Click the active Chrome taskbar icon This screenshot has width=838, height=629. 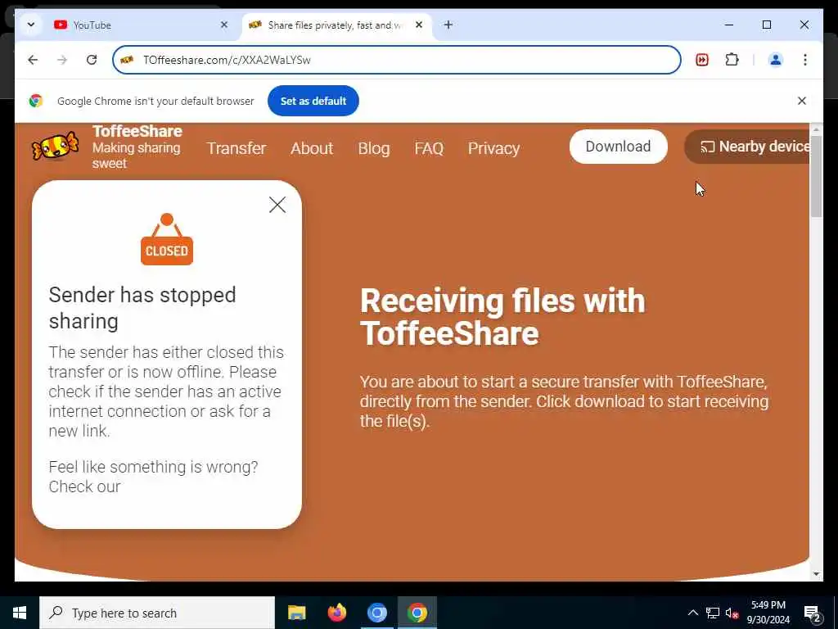tap(417, 613)
